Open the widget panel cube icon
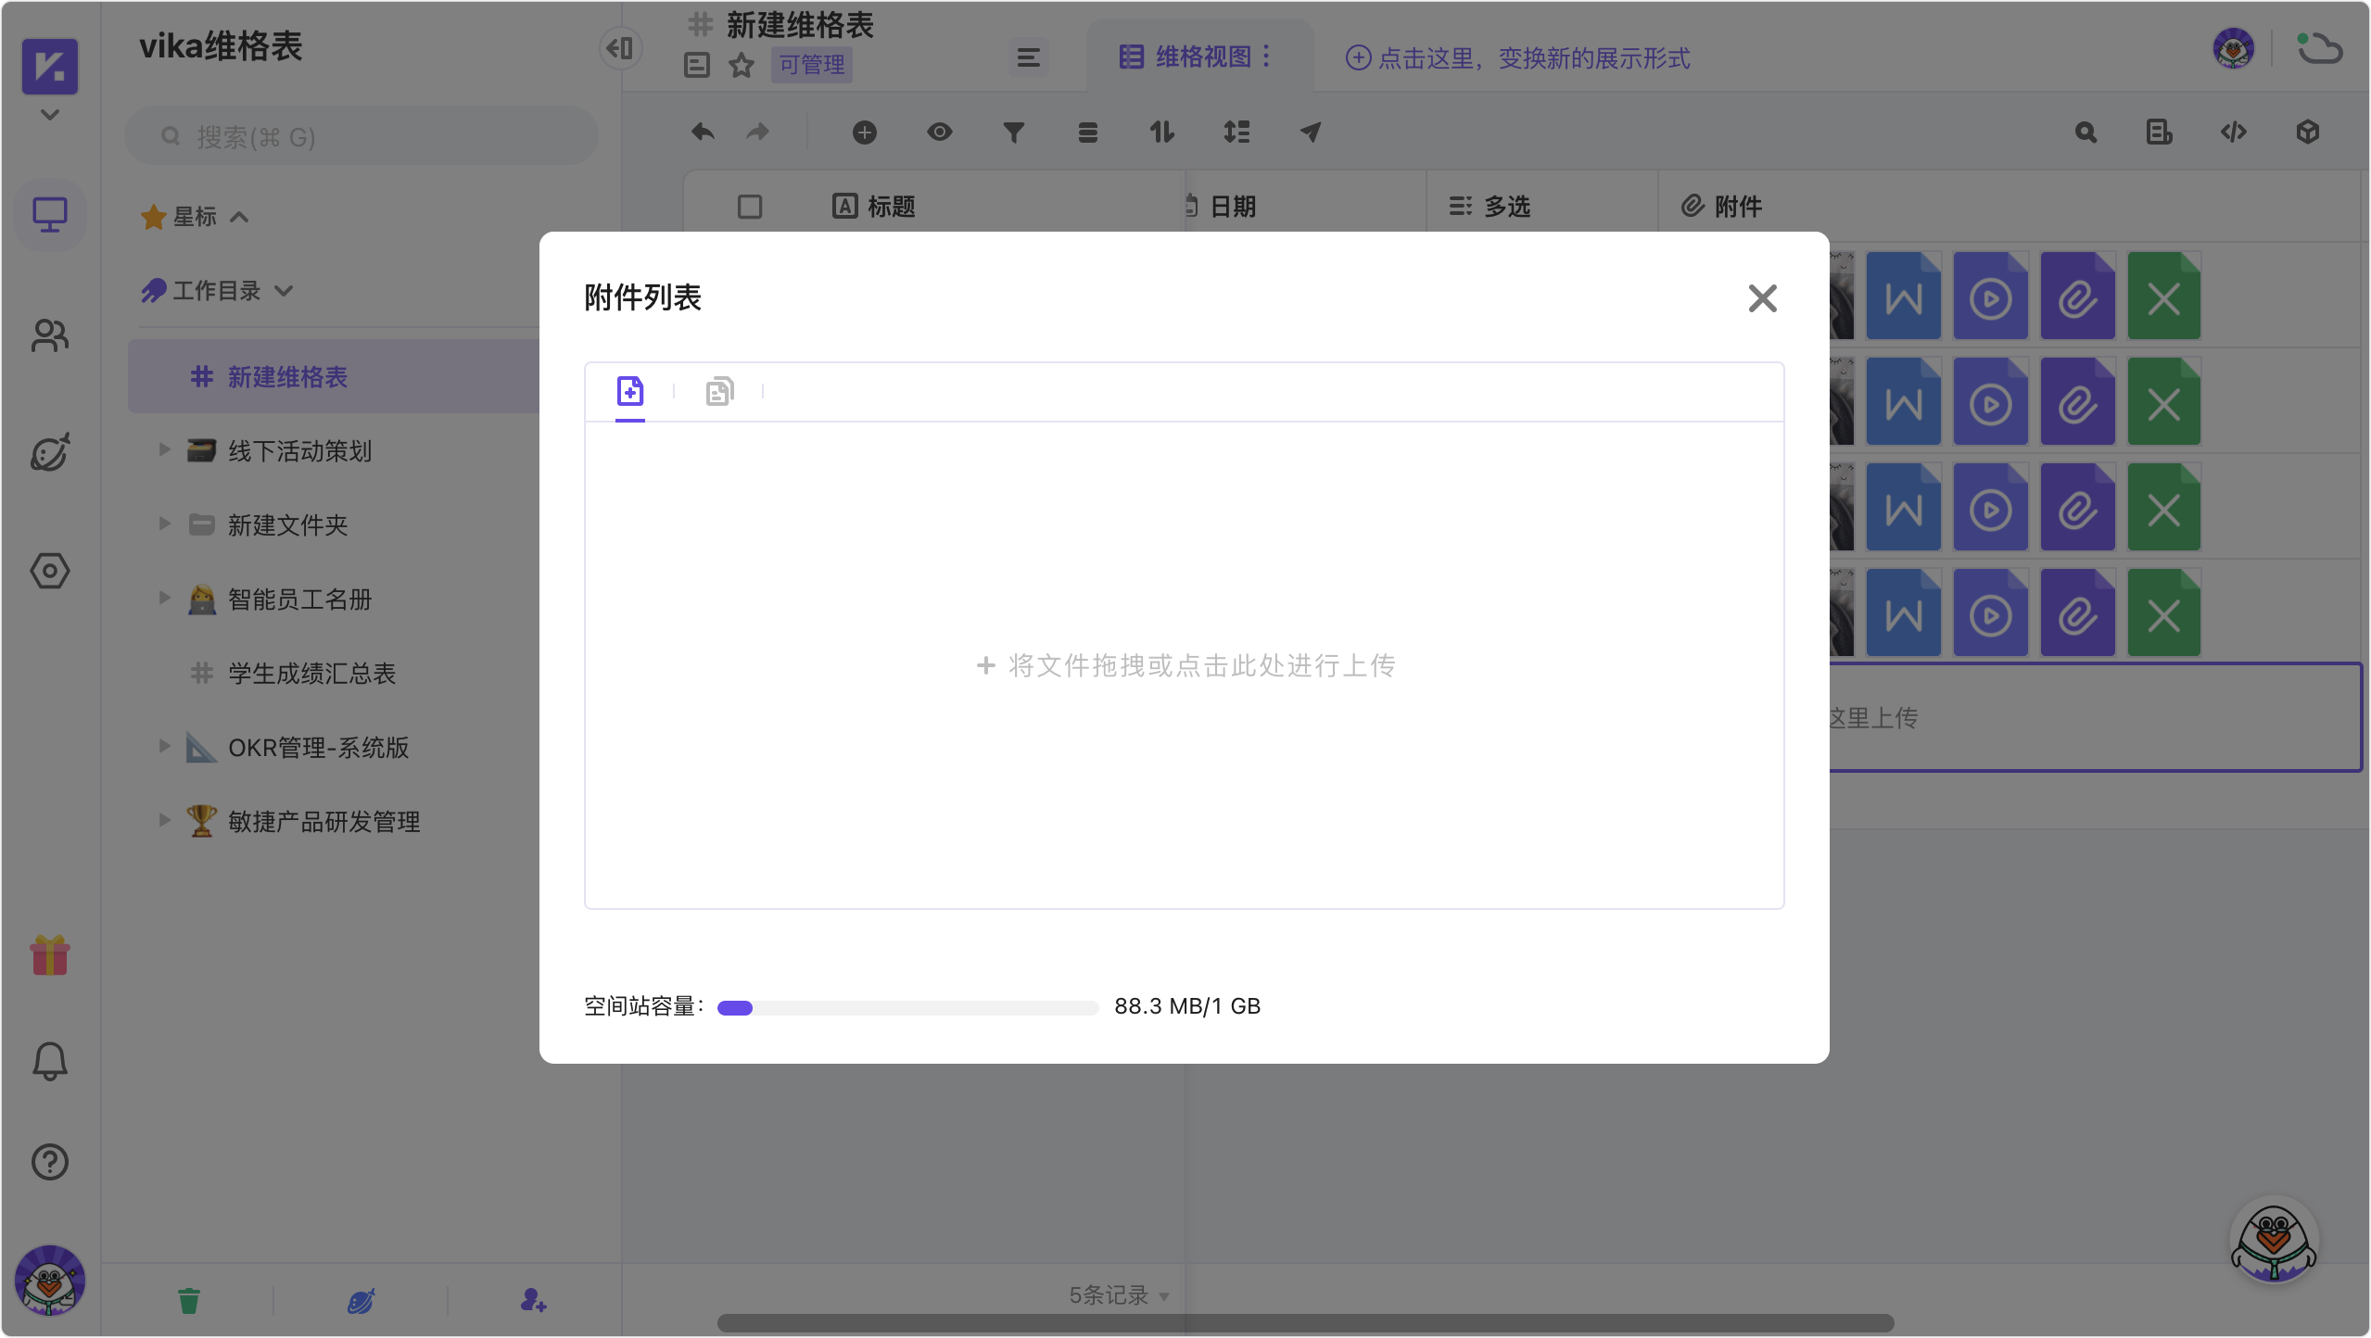This screenshot has height=1338, width=2371. [2307, 133]
